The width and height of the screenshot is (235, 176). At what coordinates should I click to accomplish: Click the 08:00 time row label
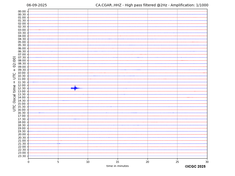[22, 60]
